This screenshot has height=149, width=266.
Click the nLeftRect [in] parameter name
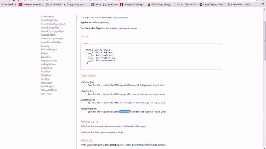pyautogui.click(x=87, y=82)
